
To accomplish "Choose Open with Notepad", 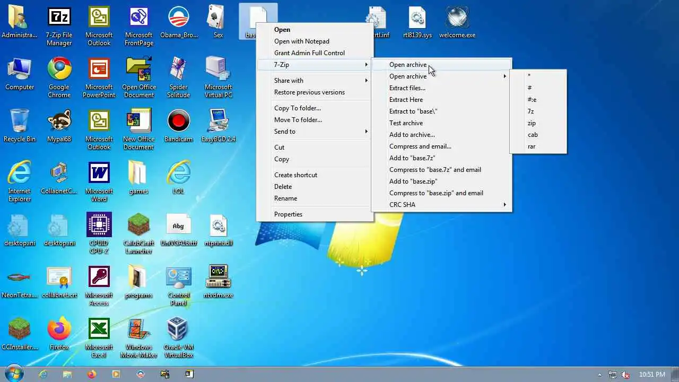I will click(x=315, y=41).
